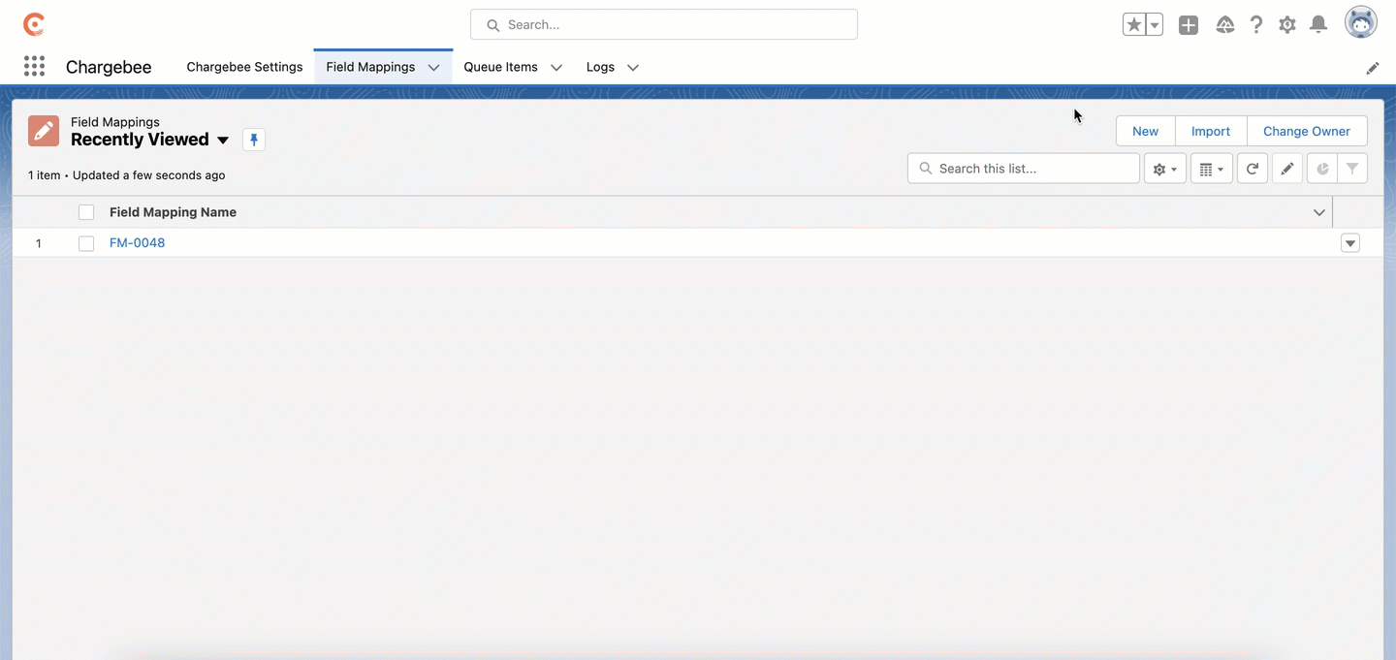The width and height of the screenshot is (1396, 660).
Task: Click the inline edit pencil for list
Action: click(x=1287, y=169)
